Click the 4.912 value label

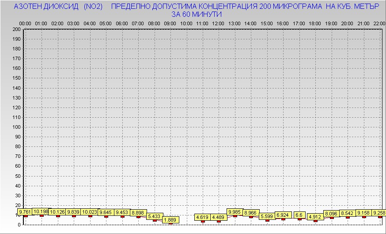point(315,217)
